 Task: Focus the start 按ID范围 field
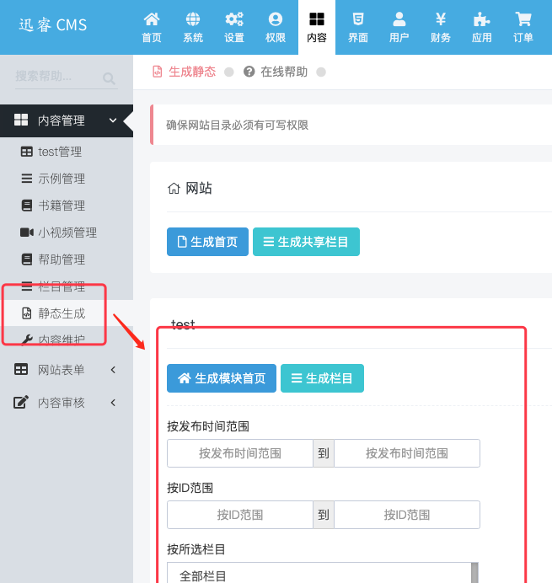(x=240, y=515)
